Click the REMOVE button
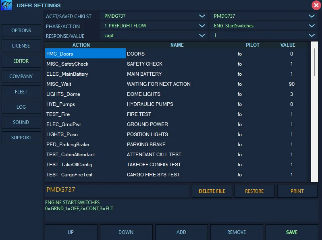Viewport: 322px width, 240px height. click(237, 232)
